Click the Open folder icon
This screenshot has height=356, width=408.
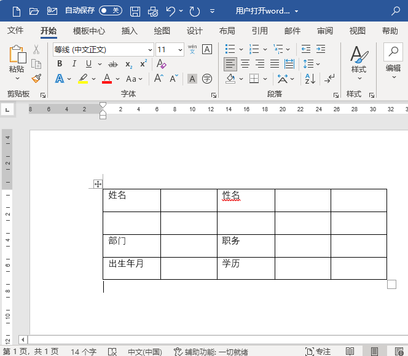coord(34,11)
